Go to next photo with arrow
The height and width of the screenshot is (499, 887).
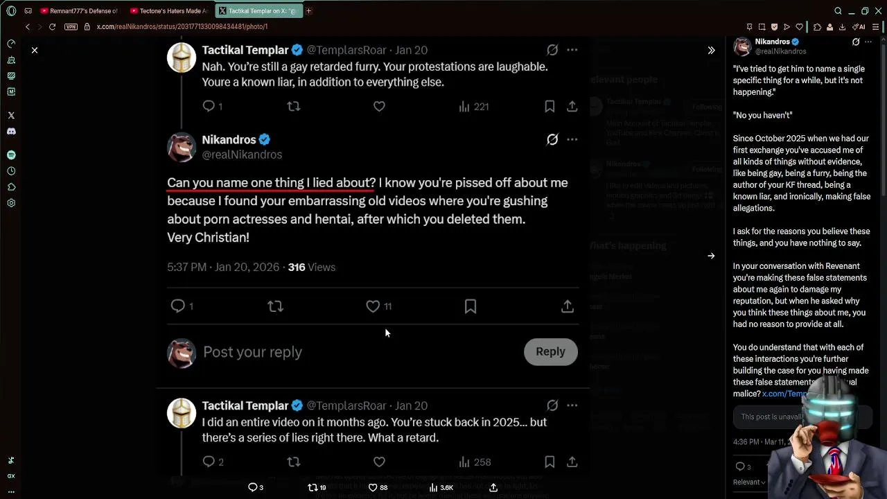click(x=711, y=256)
